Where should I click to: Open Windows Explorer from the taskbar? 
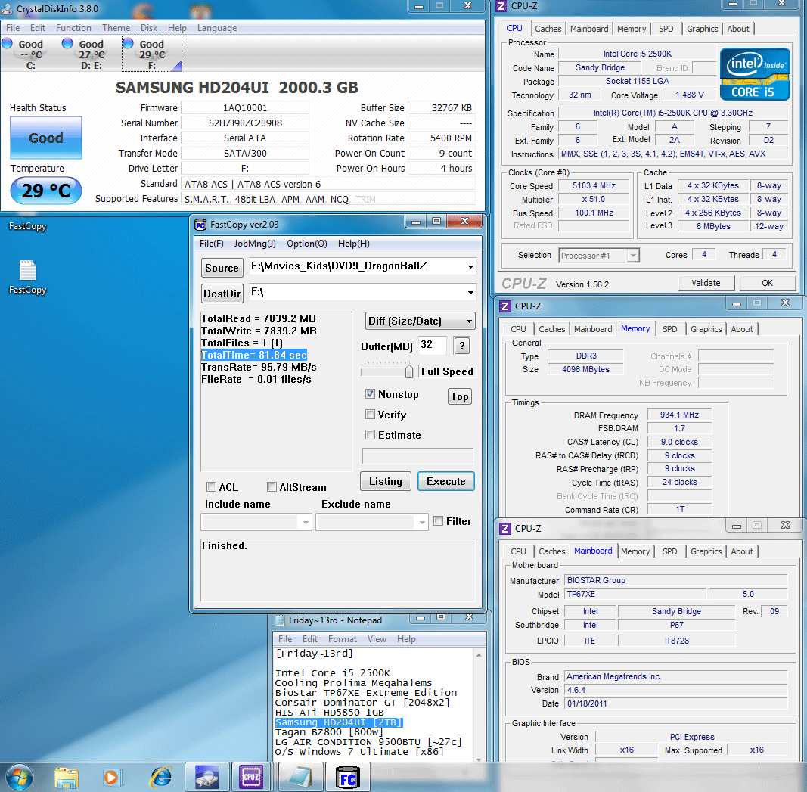tap(67, 777)
